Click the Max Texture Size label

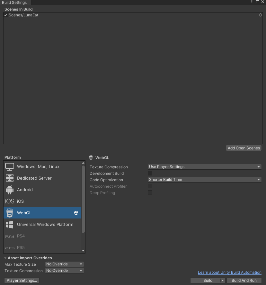(x=20, y=264)
